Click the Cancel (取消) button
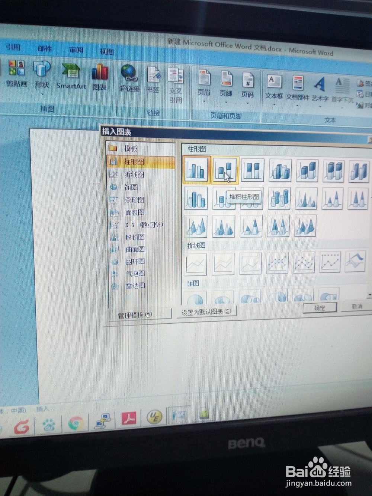 coord(357,306)
